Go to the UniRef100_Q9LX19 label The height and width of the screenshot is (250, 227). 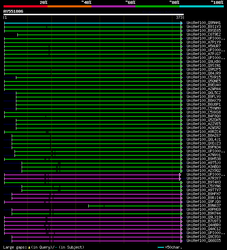point(204,217)
